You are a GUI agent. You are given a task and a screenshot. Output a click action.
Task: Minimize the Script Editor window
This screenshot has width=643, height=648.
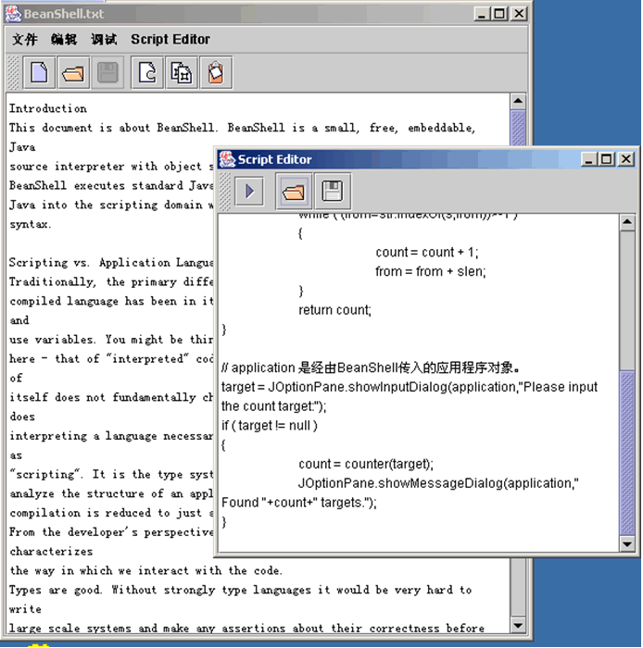(588, 159)
